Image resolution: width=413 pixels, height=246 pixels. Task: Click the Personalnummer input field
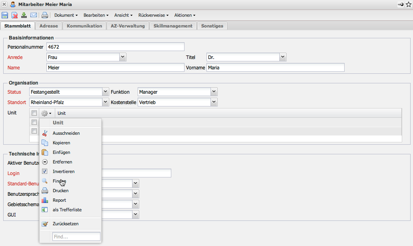[x=115, y=47]
